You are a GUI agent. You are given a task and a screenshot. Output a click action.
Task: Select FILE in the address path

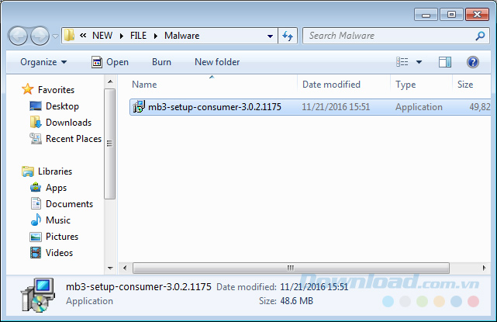coord(139,36)
